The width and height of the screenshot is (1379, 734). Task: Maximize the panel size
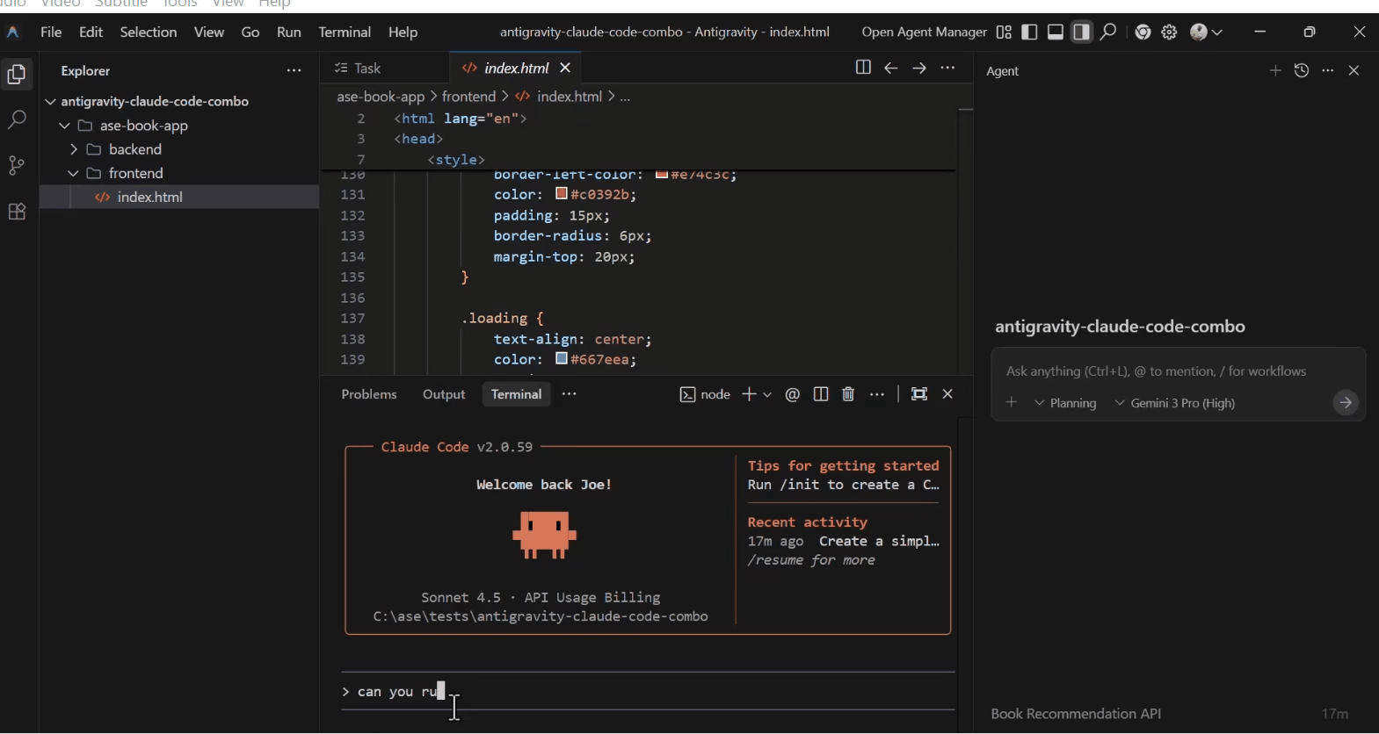919,395
